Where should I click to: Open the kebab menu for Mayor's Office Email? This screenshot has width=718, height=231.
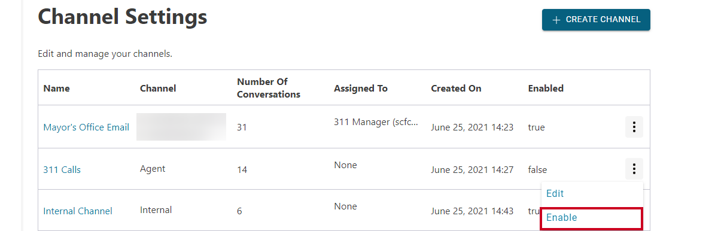coord(634,127)
